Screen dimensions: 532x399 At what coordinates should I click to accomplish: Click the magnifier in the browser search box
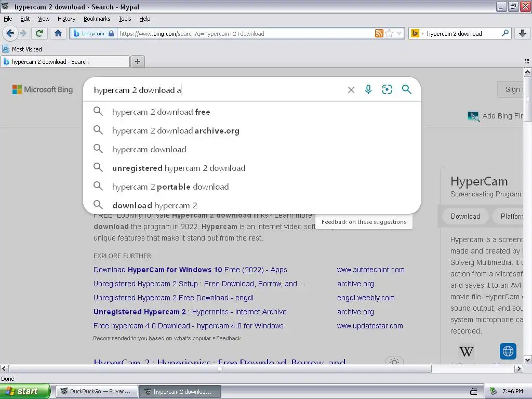[505, 33]
